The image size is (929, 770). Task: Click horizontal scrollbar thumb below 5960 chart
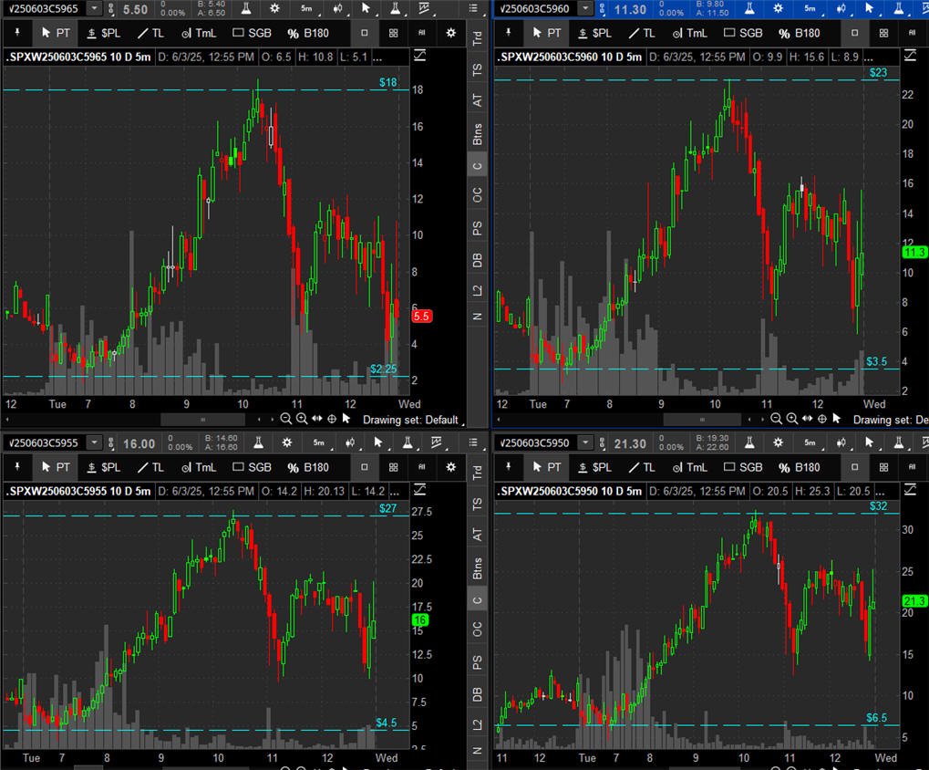click(x=702, y=419)
